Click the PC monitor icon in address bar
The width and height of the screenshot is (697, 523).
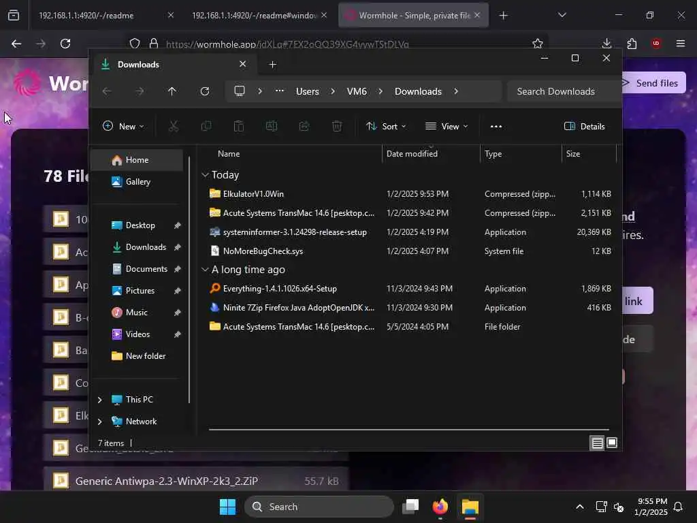coord(240,91)
